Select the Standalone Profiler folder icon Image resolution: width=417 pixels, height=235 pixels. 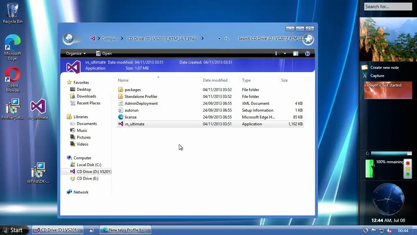[121, 96]
